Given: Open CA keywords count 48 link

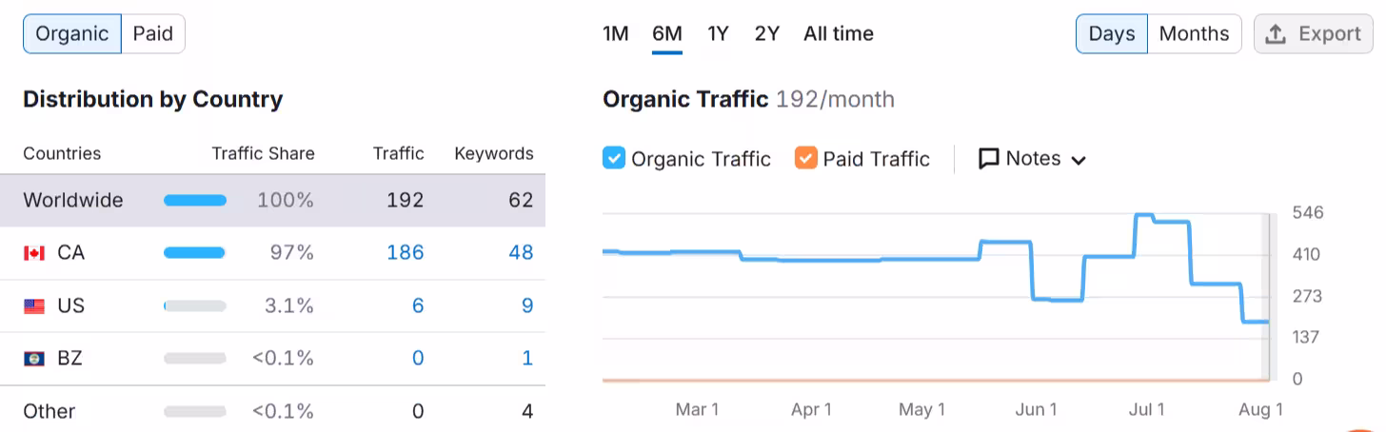Looking at the screenshot, I should (x=521, y=253).
